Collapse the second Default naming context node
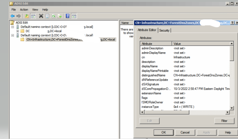This screenshot has height=139, width=238. coord(13,35)
